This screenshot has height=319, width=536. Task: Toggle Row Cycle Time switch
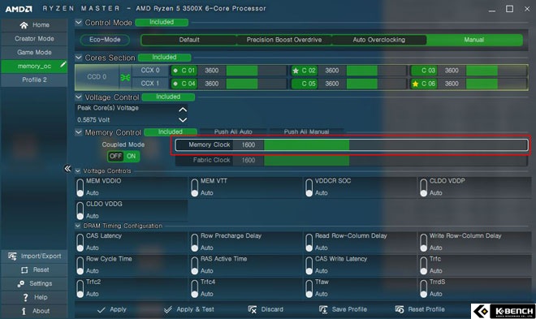click(x=80, y=265)
